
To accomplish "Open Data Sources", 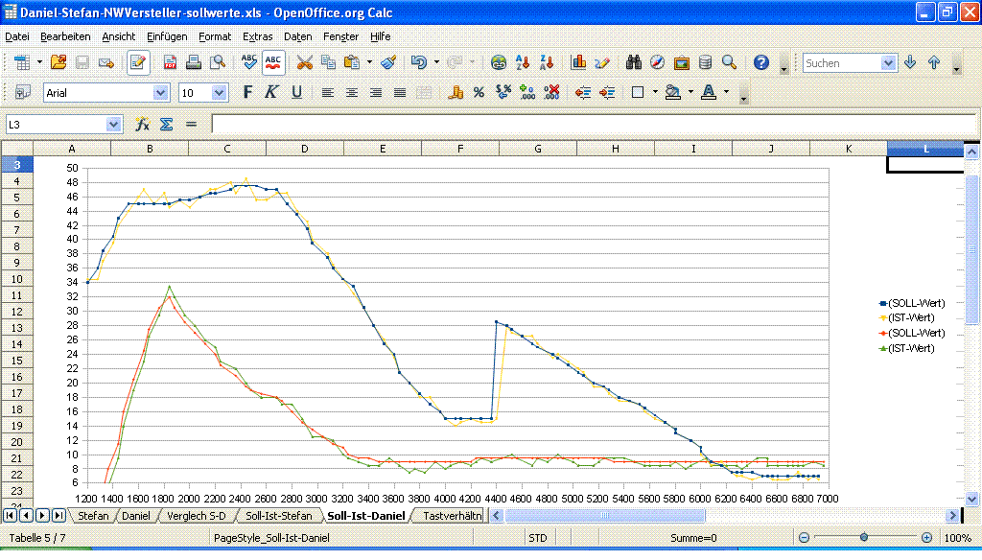I will [705, 62].
